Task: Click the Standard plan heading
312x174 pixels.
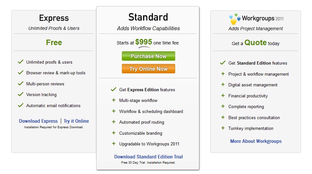Action: coord(148,17)
